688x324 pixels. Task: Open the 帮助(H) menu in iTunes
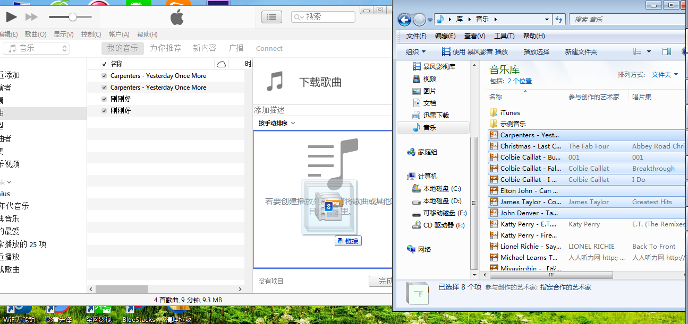coord(147,34)
